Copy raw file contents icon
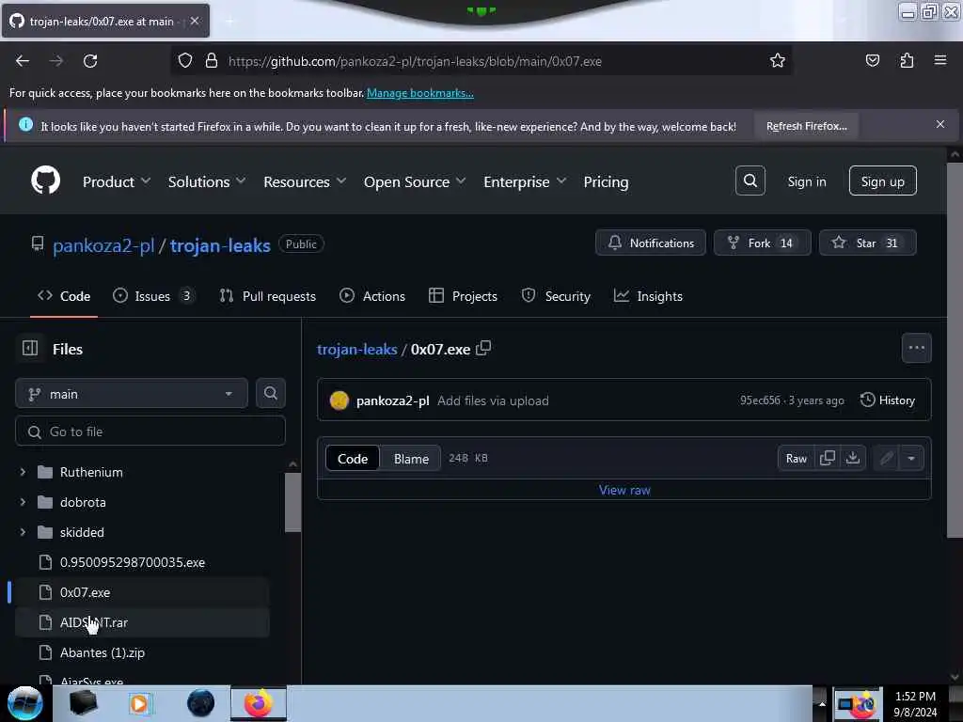 click(828, 458)
